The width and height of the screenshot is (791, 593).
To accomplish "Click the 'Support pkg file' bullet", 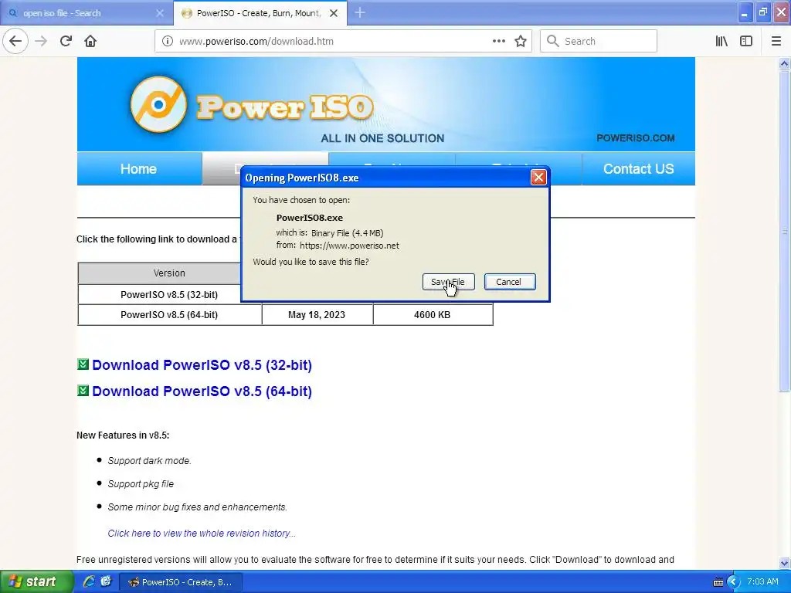I will coord(141,484).
